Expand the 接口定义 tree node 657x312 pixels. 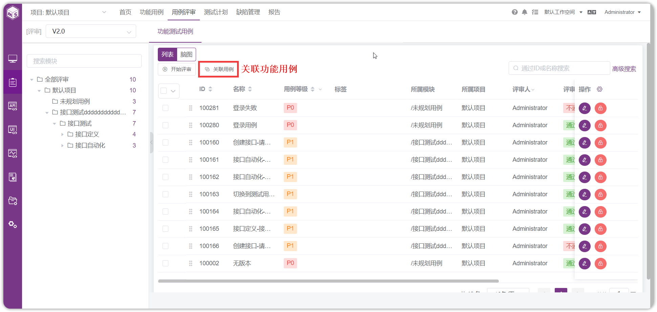tap(62, 135)
